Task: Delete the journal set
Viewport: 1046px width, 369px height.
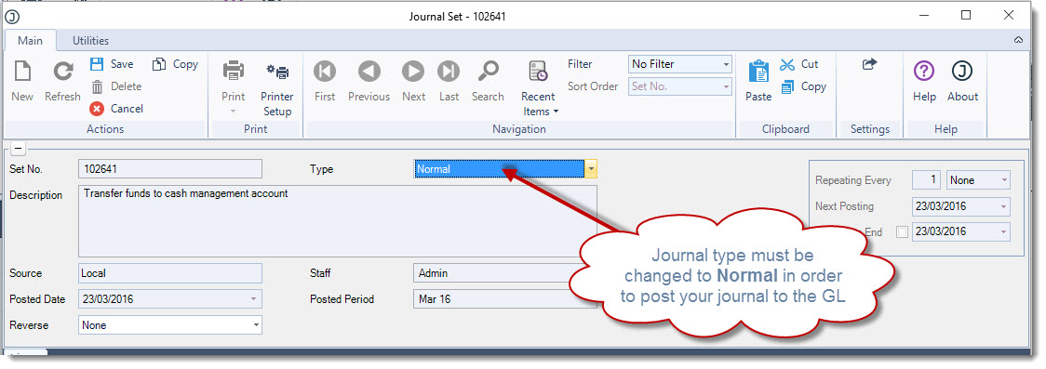Action: 116,86
